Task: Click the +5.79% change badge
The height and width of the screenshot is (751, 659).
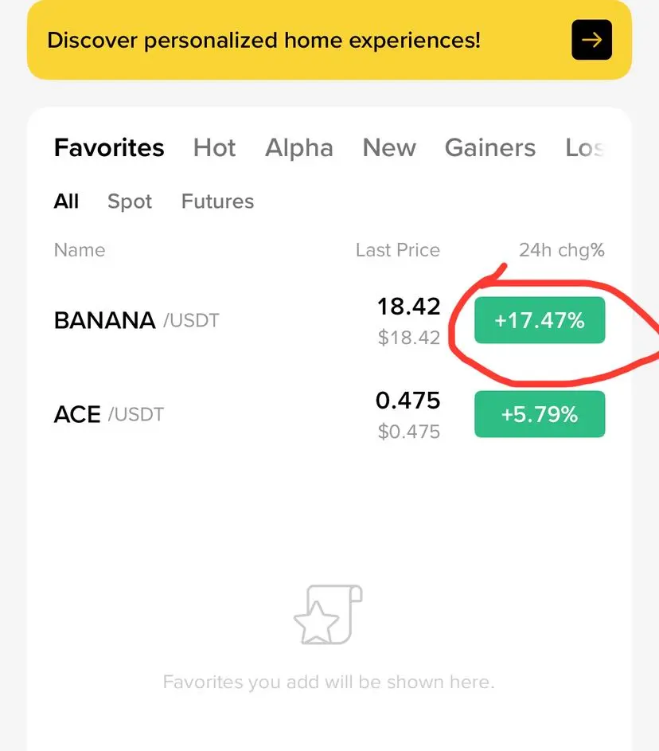Action: pyautogui.click(x=540, y=414)
